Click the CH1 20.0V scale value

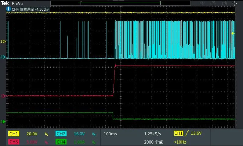(32, 134)
